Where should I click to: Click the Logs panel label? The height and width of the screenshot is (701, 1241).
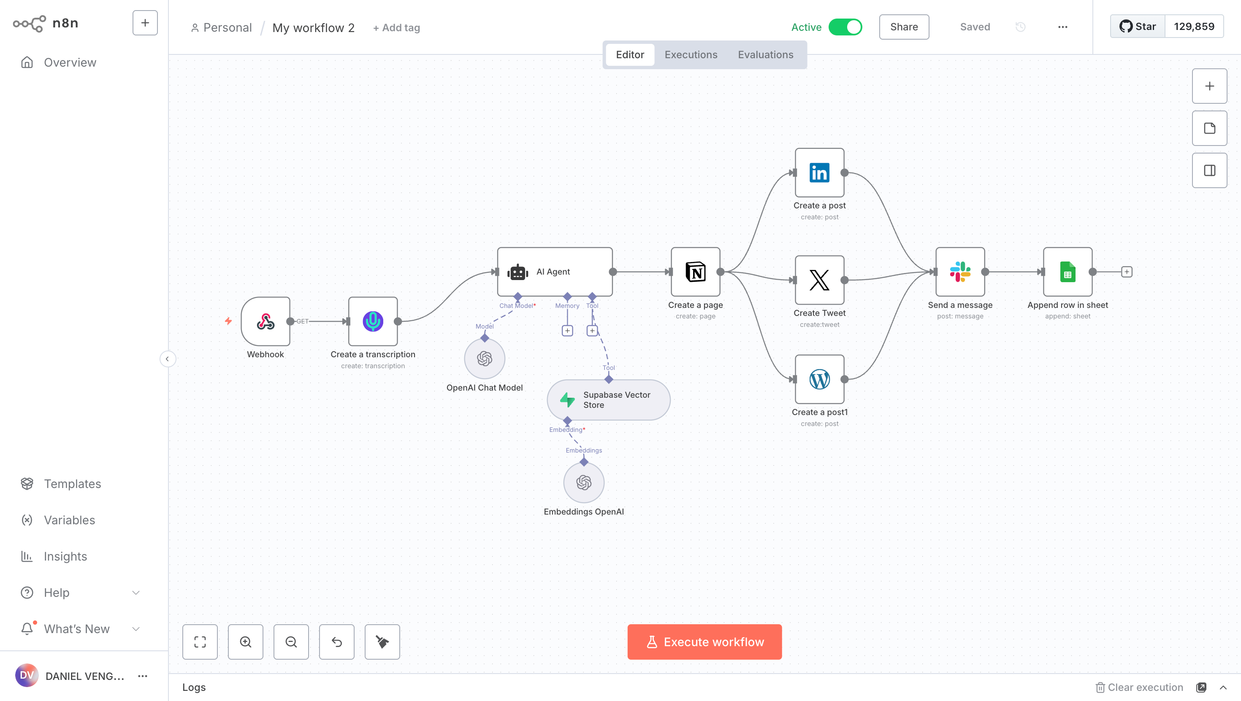coord(194,687)
